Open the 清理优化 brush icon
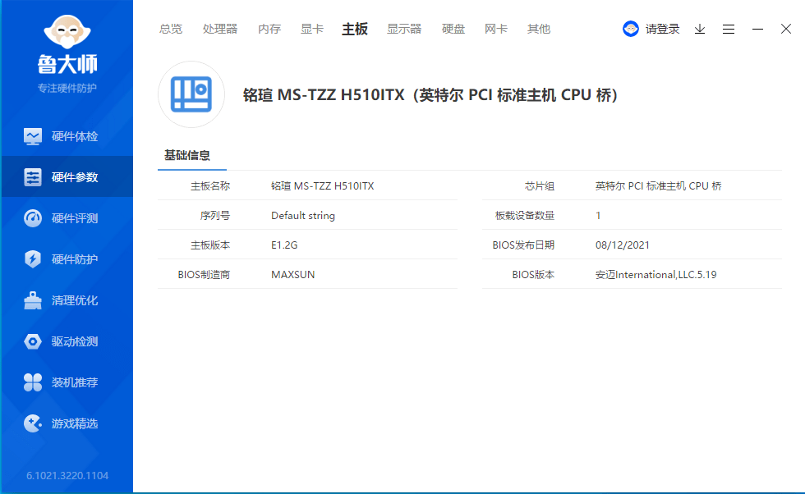805x494 pixels. point(32,300)
